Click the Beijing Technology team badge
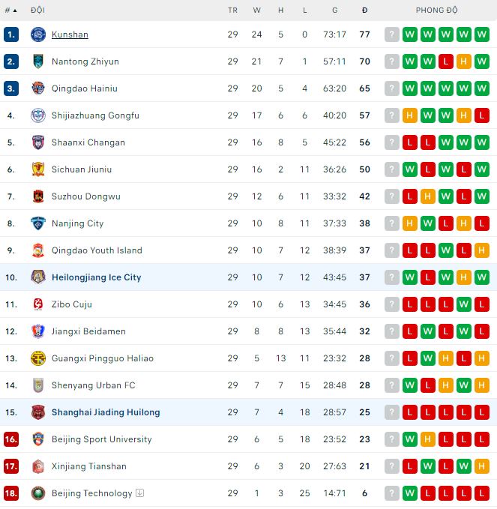 [38, 493]
